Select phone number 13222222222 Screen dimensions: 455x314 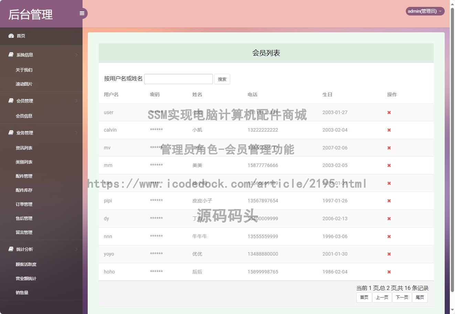coord(263,130)
